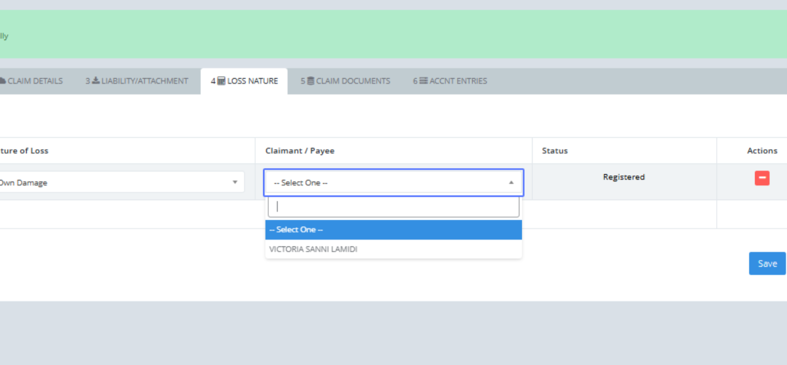Click the database icon on Claim Documents tab

[311, 81]
